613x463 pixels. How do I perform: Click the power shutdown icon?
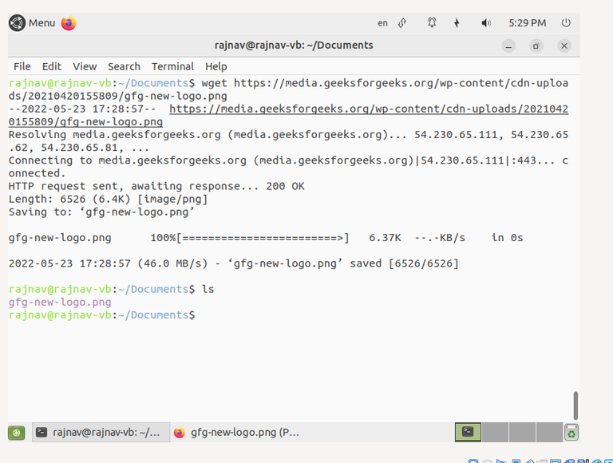click(x=566, y=23)
